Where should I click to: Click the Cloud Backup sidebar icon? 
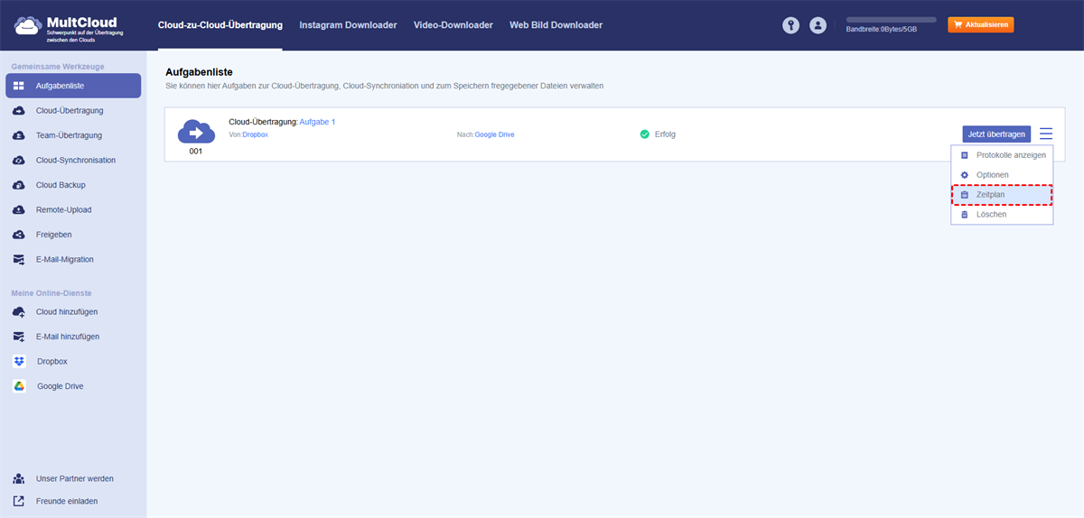18,185
